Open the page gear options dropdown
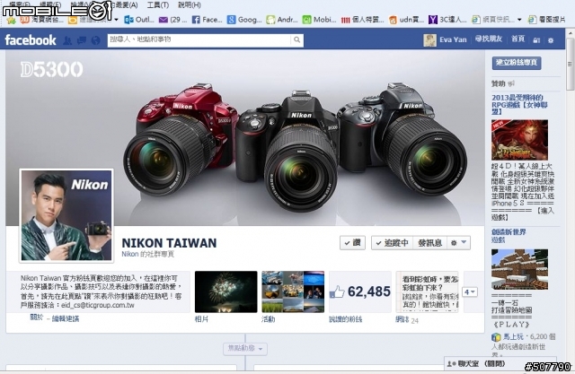Image resolution: width=575 pixels, height=374 pixels. click(x=459, y=243)
